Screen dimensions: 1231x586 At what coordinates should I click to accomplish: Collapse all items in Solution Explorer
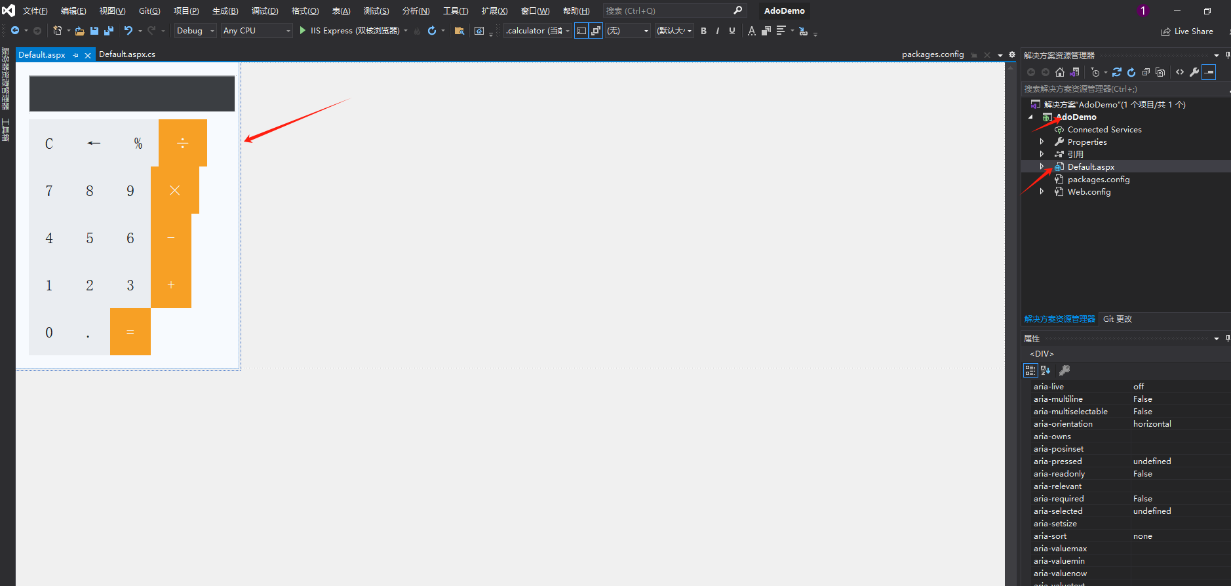coord(1146,72)
